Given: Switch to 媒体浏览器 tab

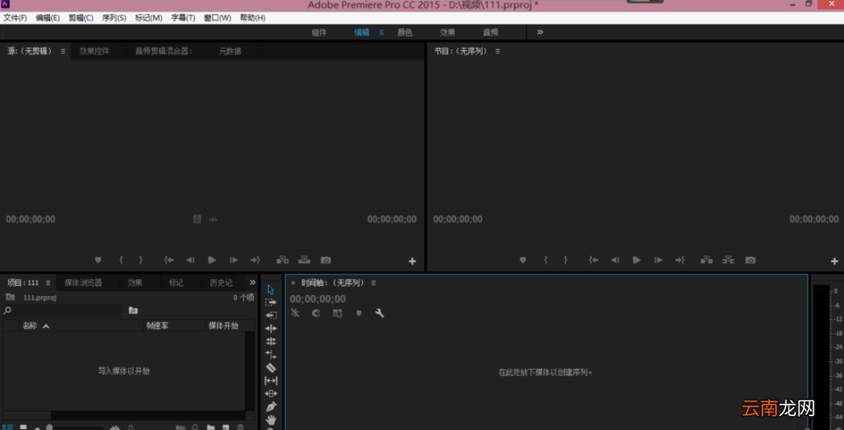Looking at the screenshot, I should pyautogui.click(x=83, y=283).
